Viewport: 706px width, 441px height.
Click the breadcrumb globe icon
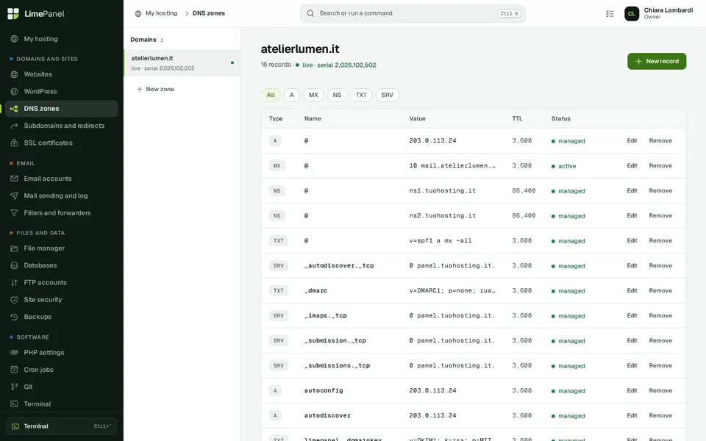pos(138,13)
